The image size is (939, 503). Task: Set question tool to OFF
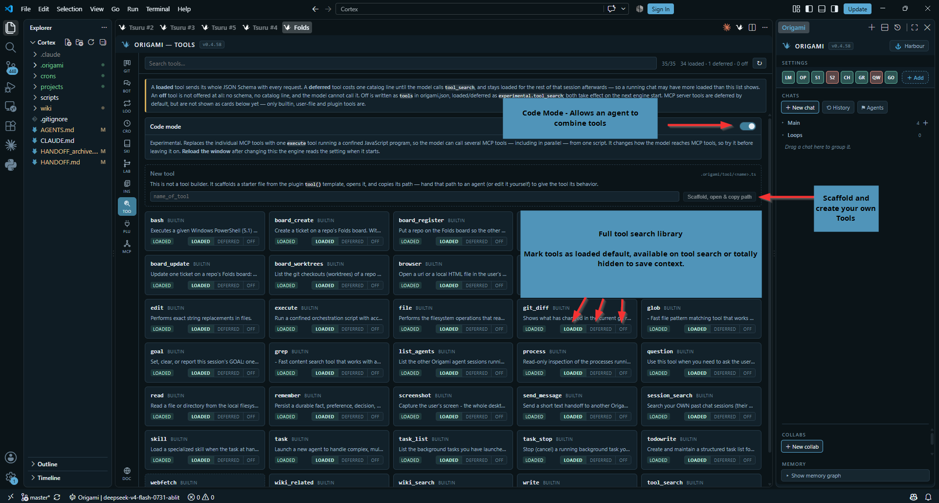(x=747, y=373)
